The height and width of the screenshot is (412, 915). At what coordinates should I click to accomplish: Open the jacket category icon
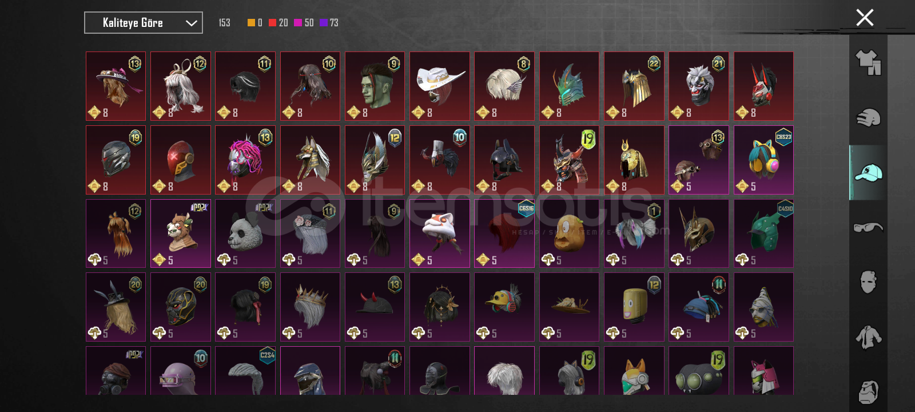868,337
